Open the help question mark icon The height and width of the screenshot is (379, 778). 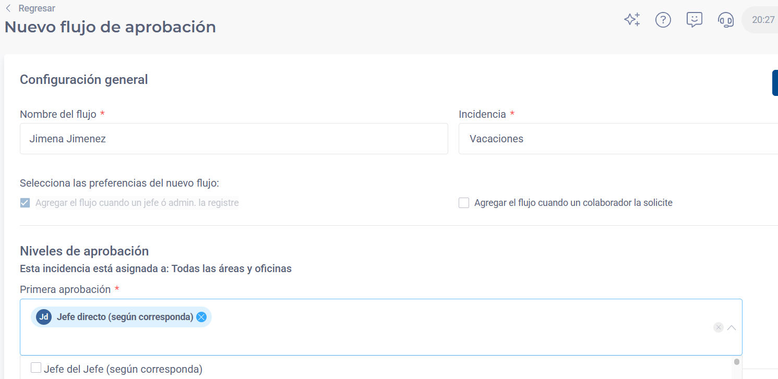point(663,20)
